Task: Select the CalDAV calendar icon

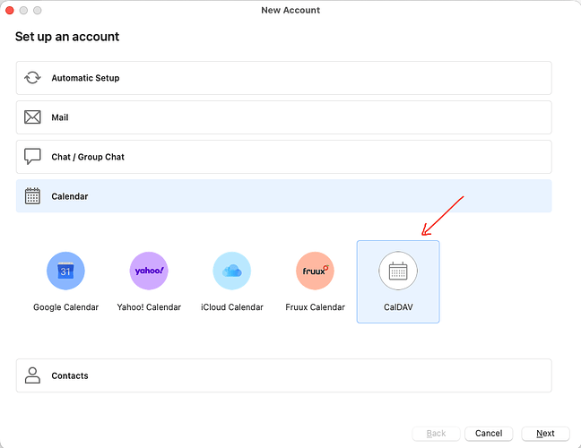Action: coord(398,271)
